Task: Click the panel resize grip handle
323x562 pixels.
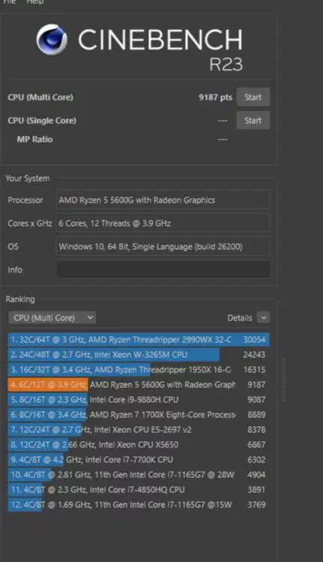Action: [x=284, y=379]
